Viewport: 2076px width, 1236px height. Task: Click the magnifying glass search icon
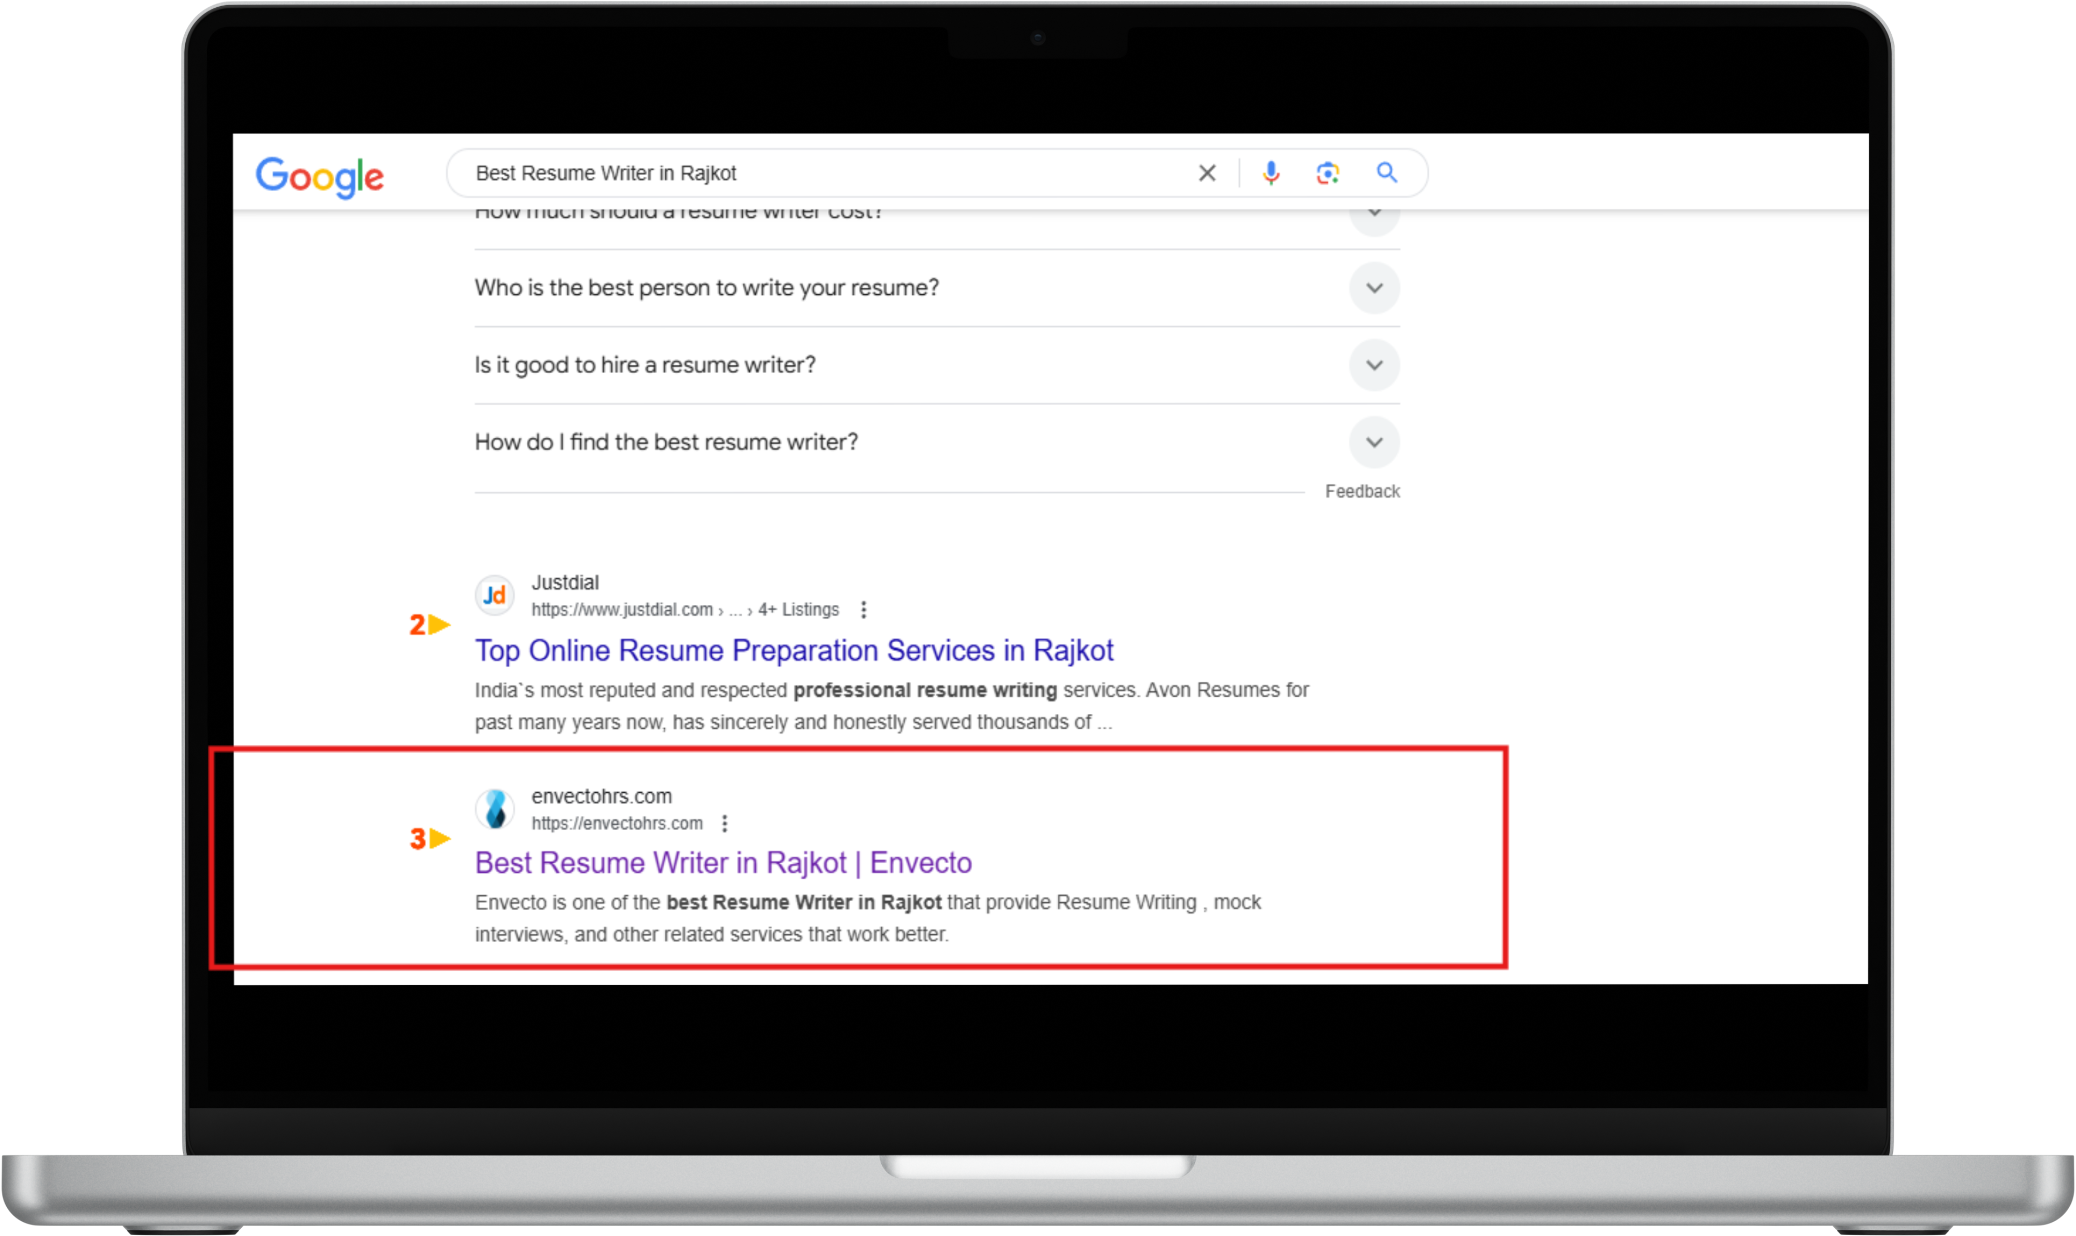click(x=1386, y=172)
